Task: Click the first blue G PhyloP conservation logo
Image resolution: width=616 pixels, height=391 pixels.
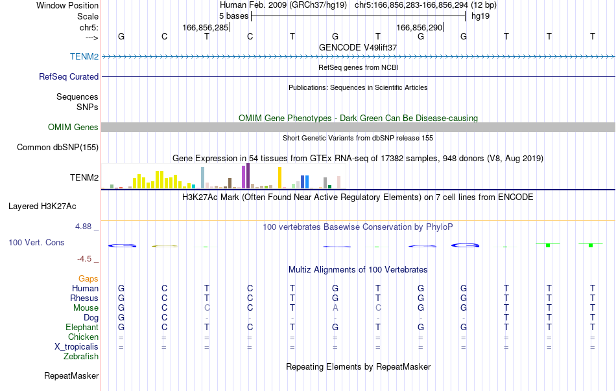Action: click(122, 245)
